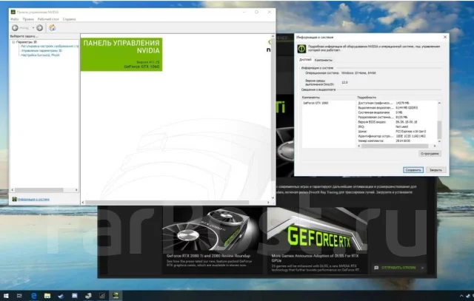Viewport: 474px width, 301px height.
Task: Click the Подробности column header
Action: pyautogui.click(x=367, y=97)
